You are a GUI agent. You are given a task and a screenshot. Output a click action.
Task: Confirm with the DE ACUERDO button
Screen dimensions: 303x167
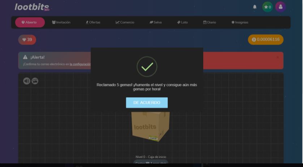[147, 103]
